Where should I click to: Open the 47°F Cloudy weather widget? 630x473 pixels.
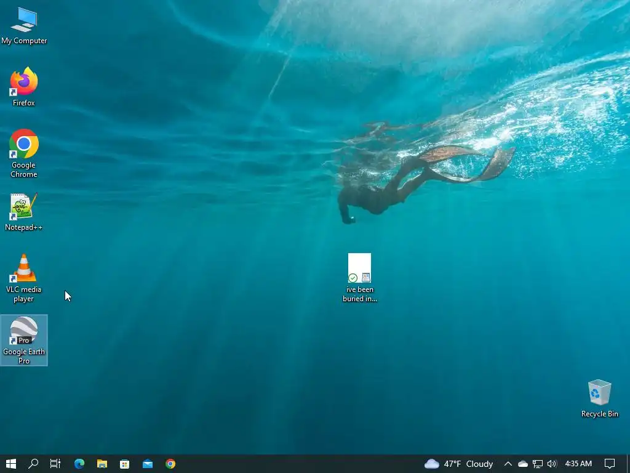pyautogui.click(x=458, y=464)
